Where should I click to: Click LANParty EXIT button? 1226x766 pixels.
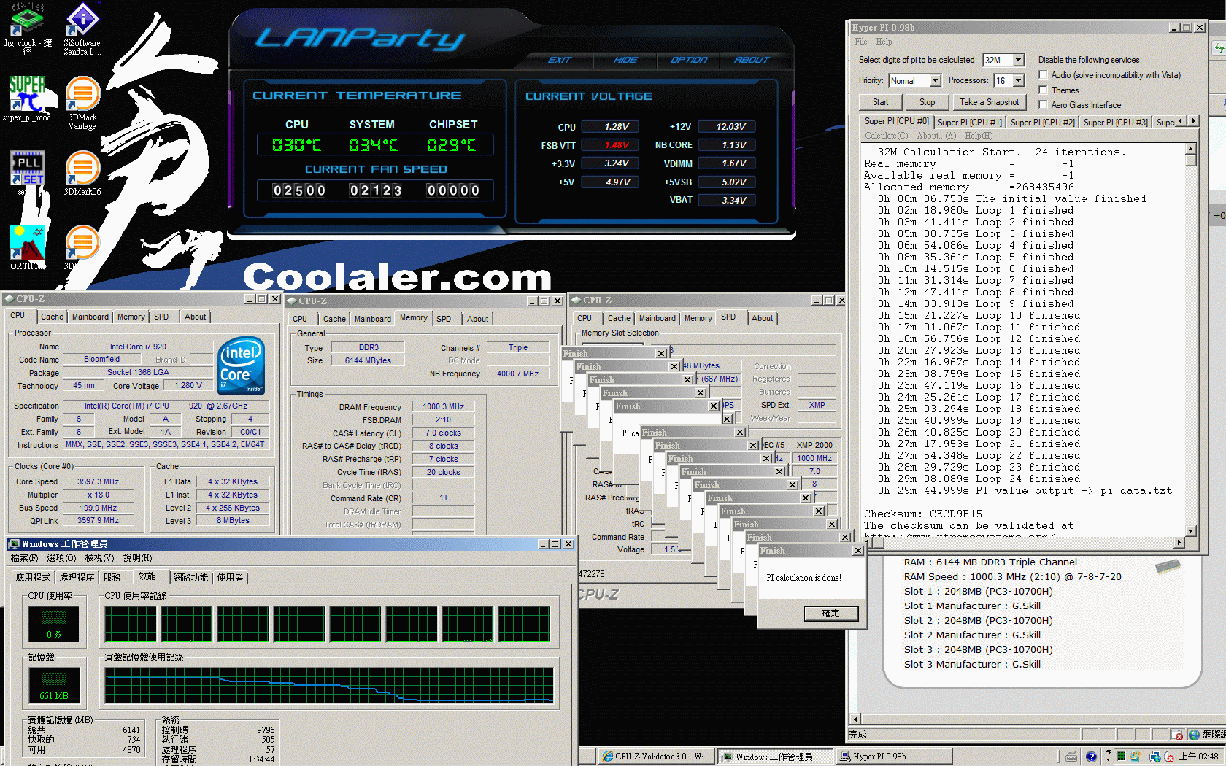(x=560, y=60)
